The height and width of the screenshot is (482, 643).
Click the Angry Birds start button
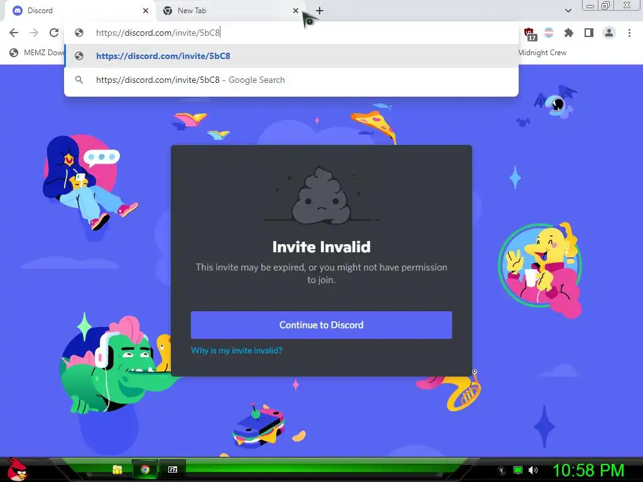pyautogui.click(x=17, y=469)
